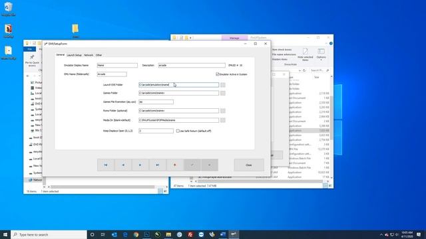Click the clock in the taskbar
The height and width of the screenshot is (239, 426).
point(407,234)
